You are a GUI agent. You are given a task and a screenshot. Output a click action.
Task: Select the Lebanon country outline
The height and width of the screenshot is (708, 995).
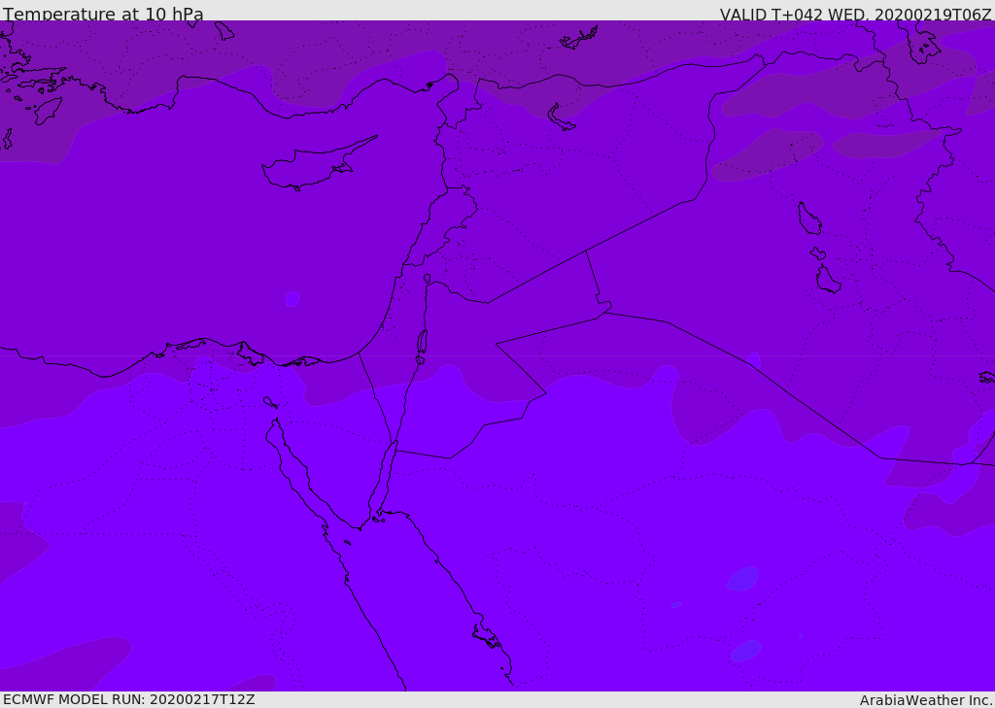[x=440, y=225]
